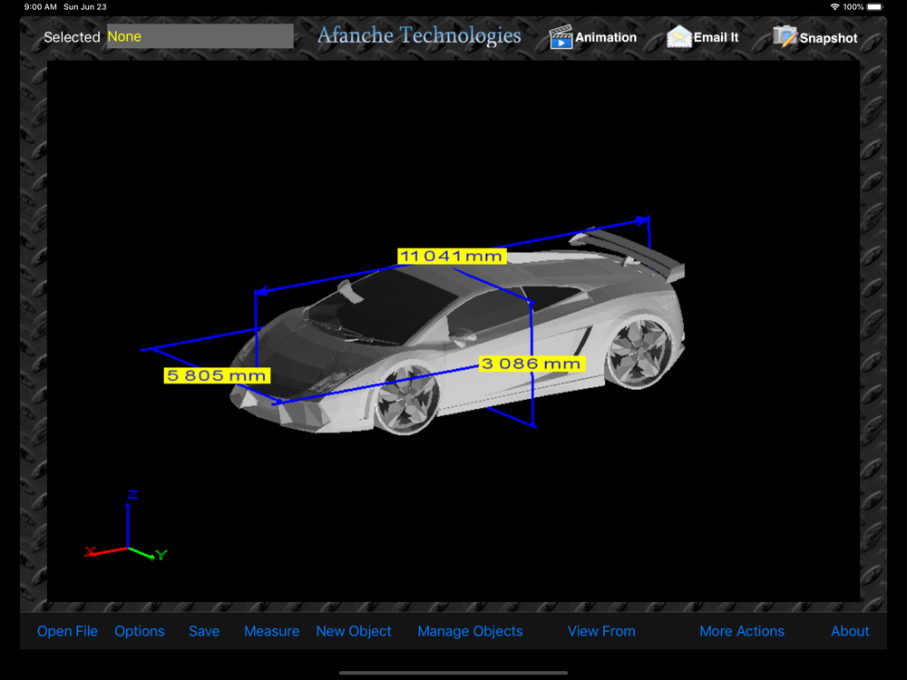
Task: Click the Snapshot camera icon
Action: [785, 36]
